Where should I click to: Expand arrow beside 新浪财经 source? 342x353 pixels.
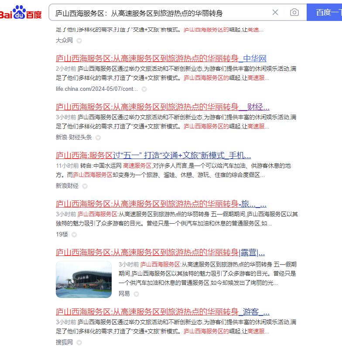click(x=85, y=187)
